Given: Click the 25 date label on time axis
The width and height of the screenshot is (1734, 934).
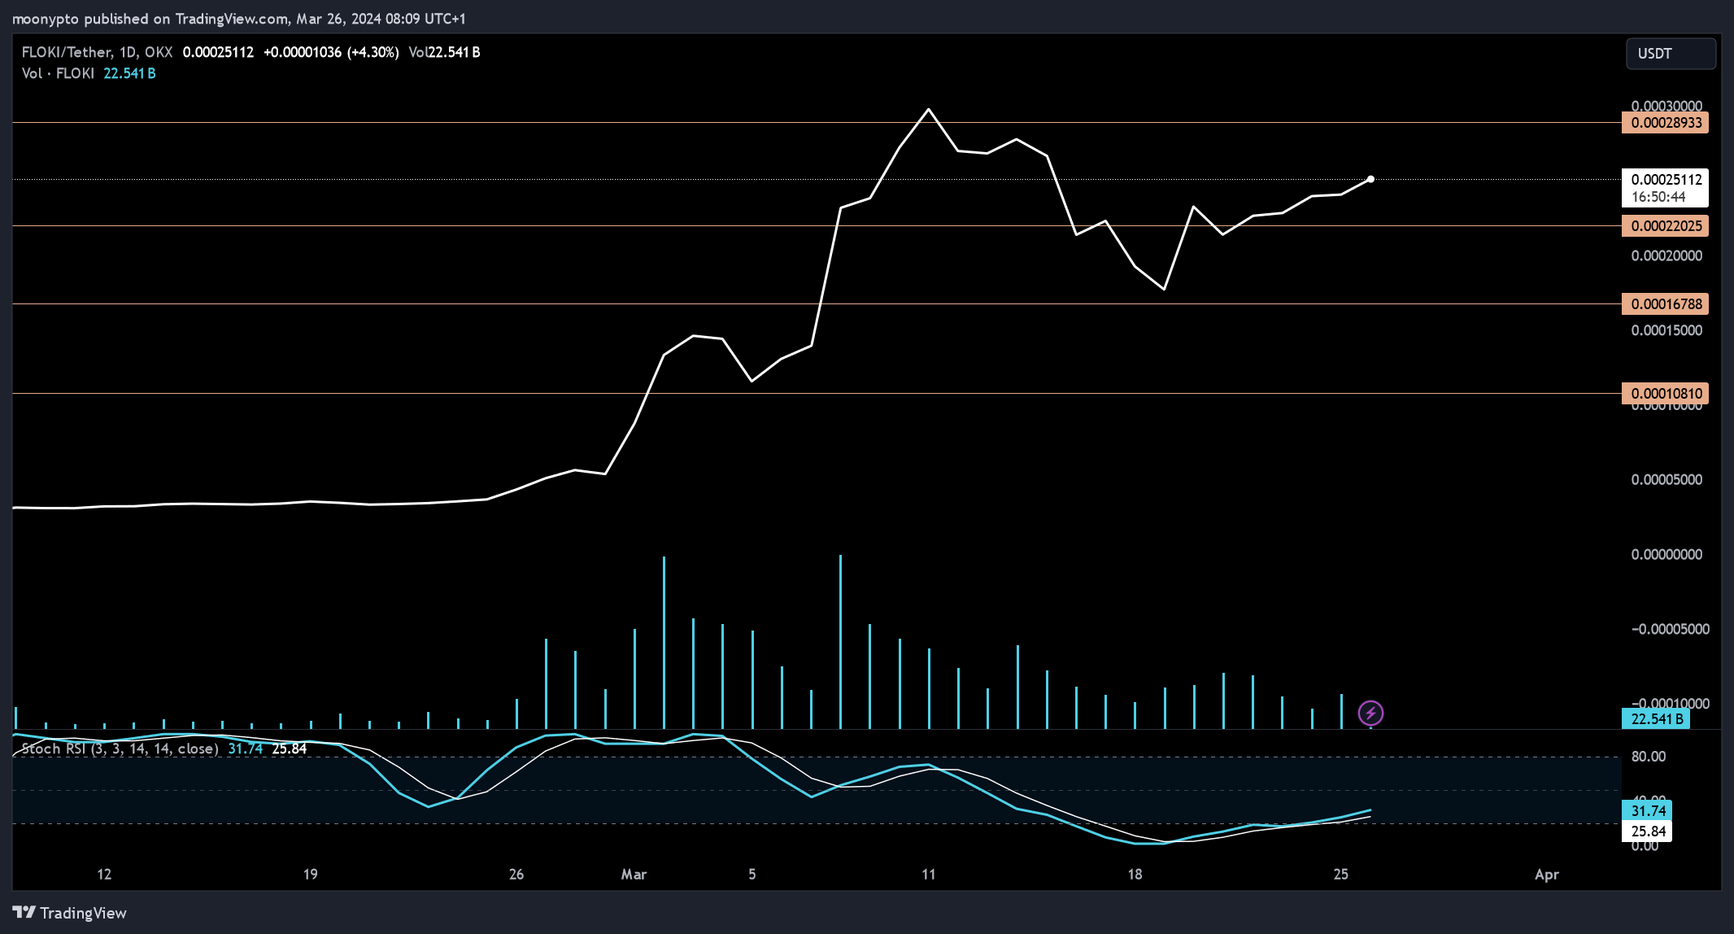Looking at the screenshot, I should coord(1340,875).
